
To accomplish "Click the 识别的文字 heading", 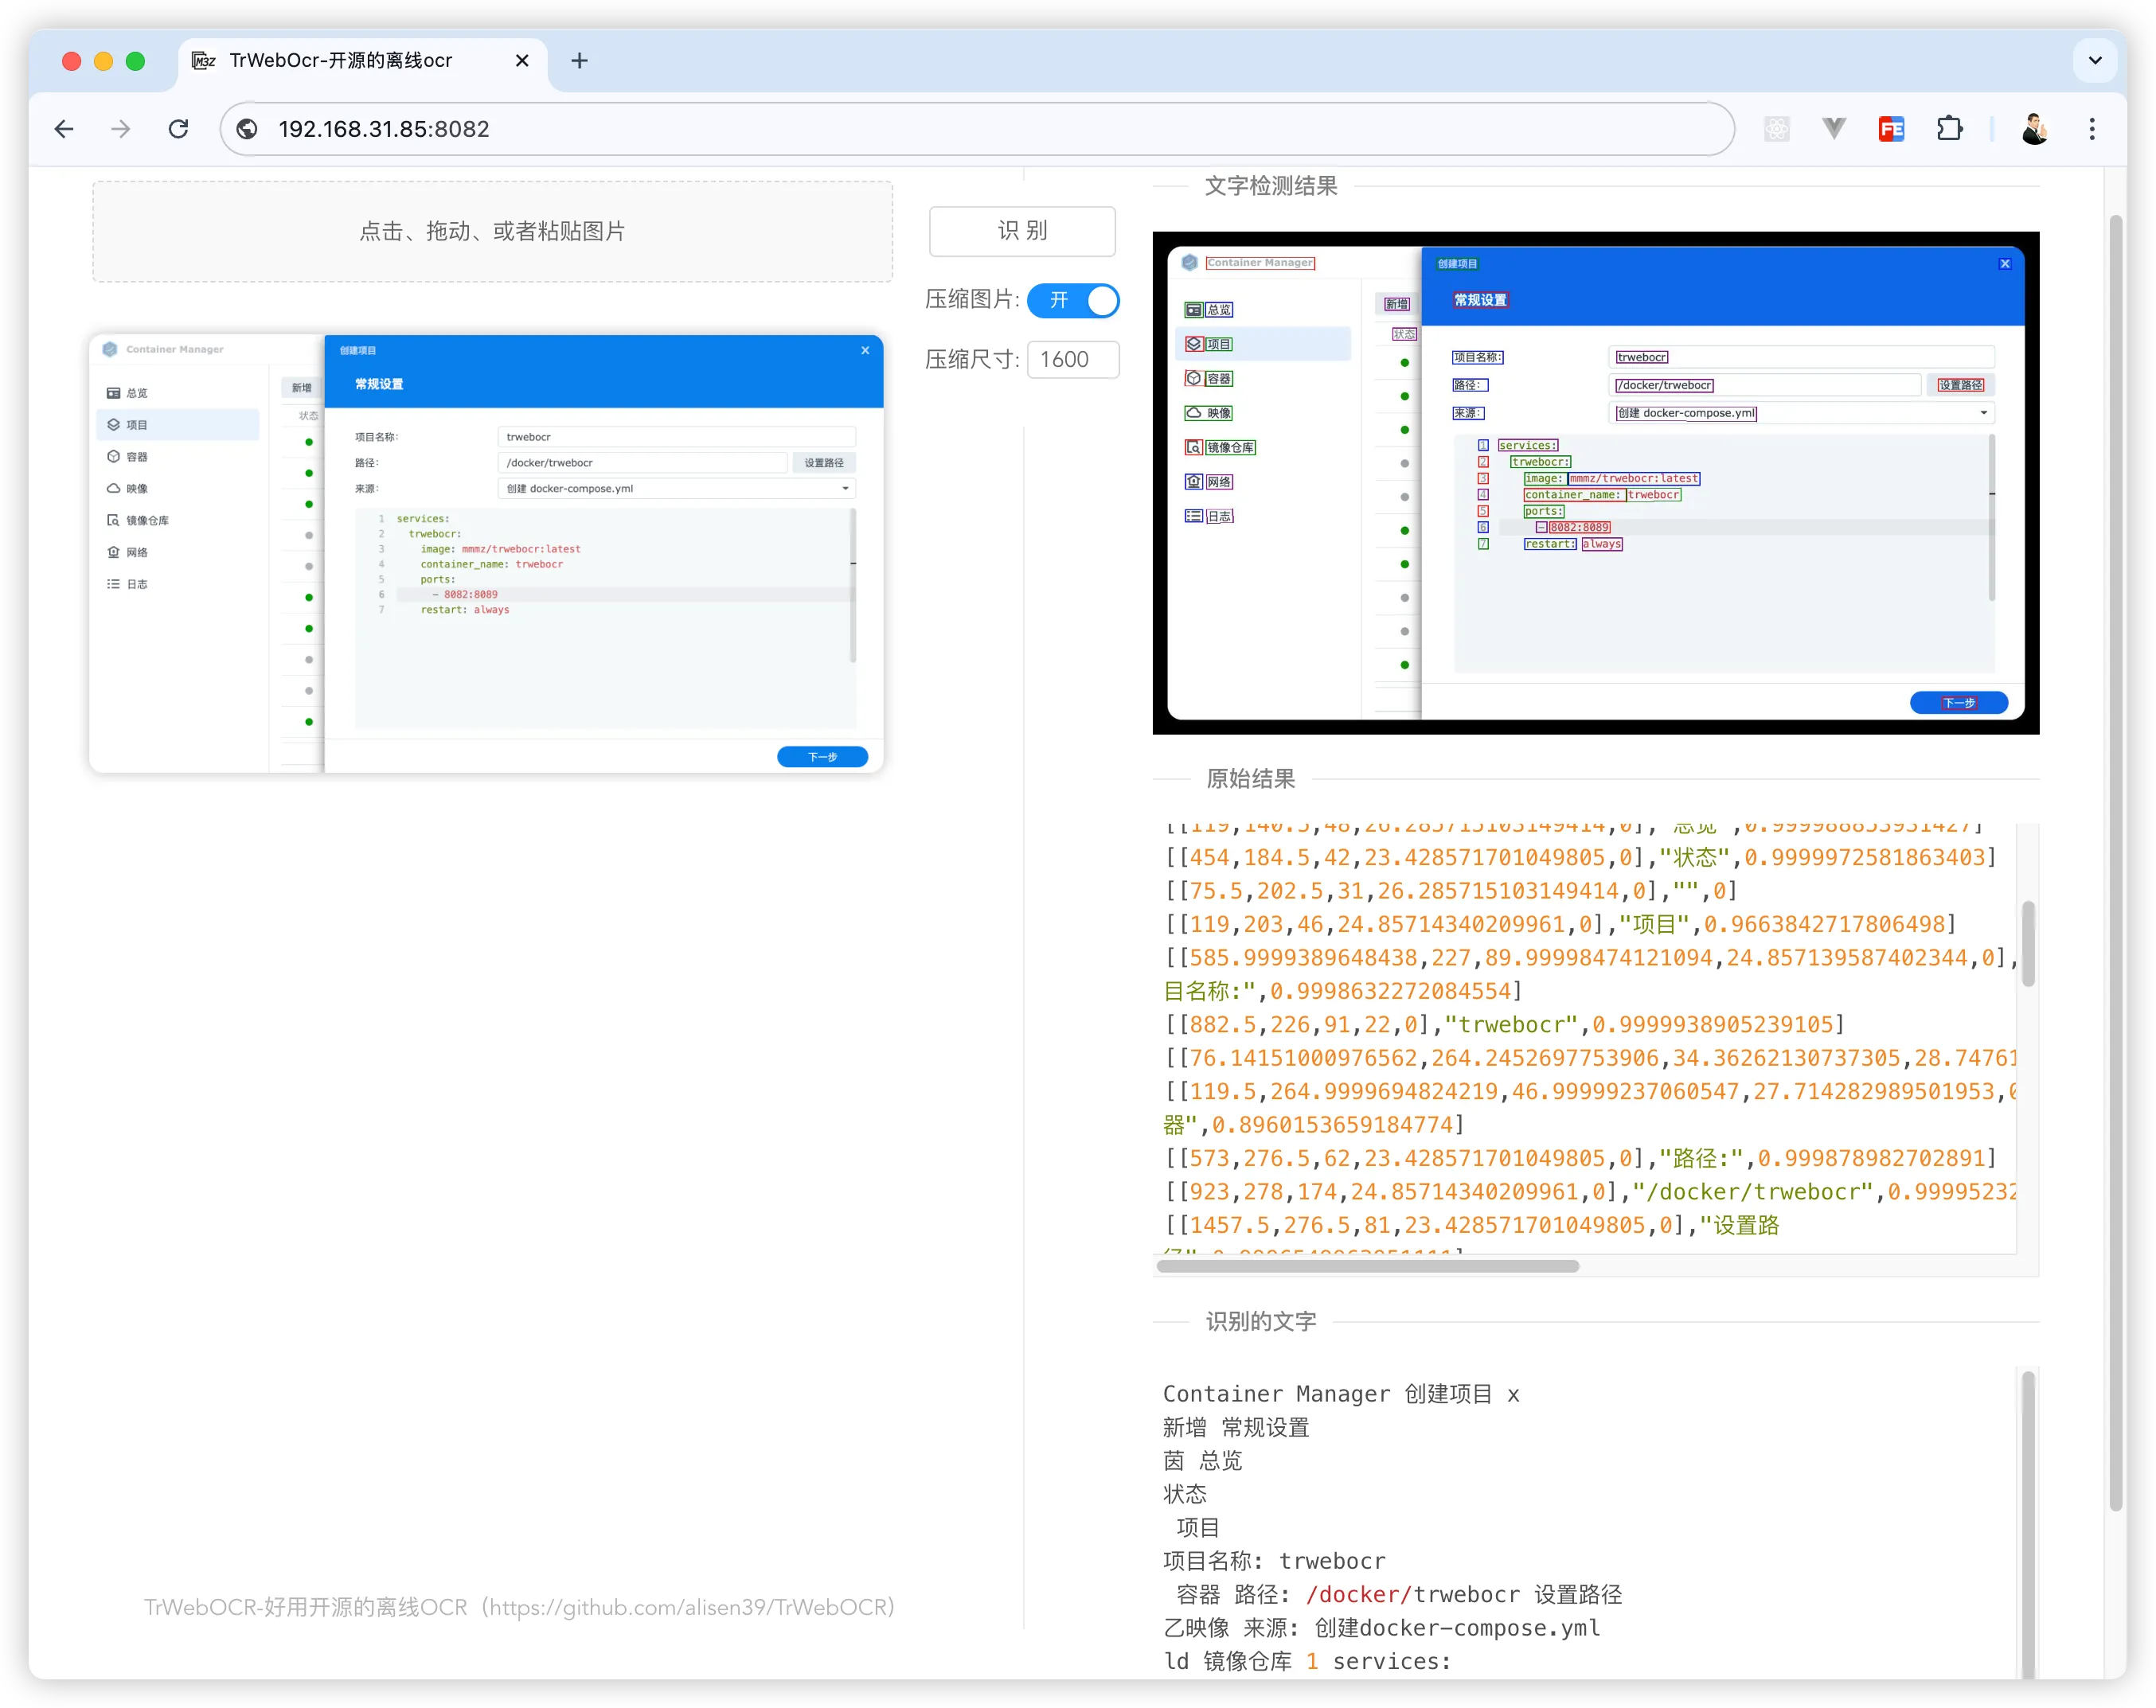I will click(x=1261, y=1321).
